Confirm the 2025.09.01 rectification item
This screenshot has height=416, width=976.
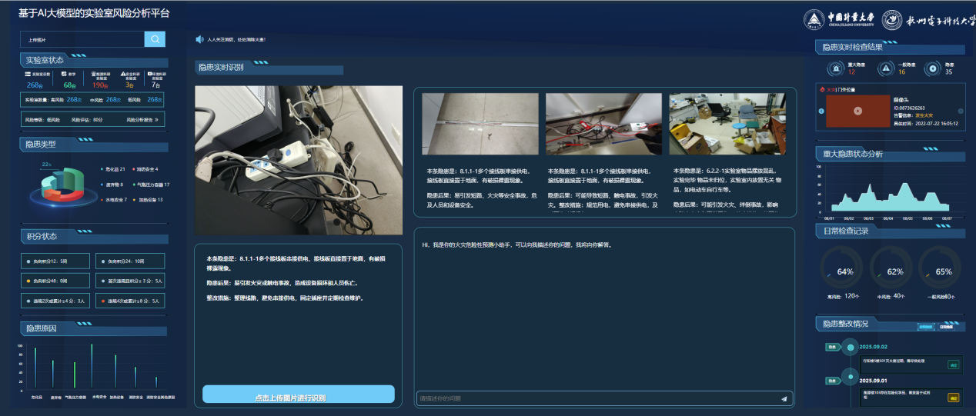pos(953,398)
